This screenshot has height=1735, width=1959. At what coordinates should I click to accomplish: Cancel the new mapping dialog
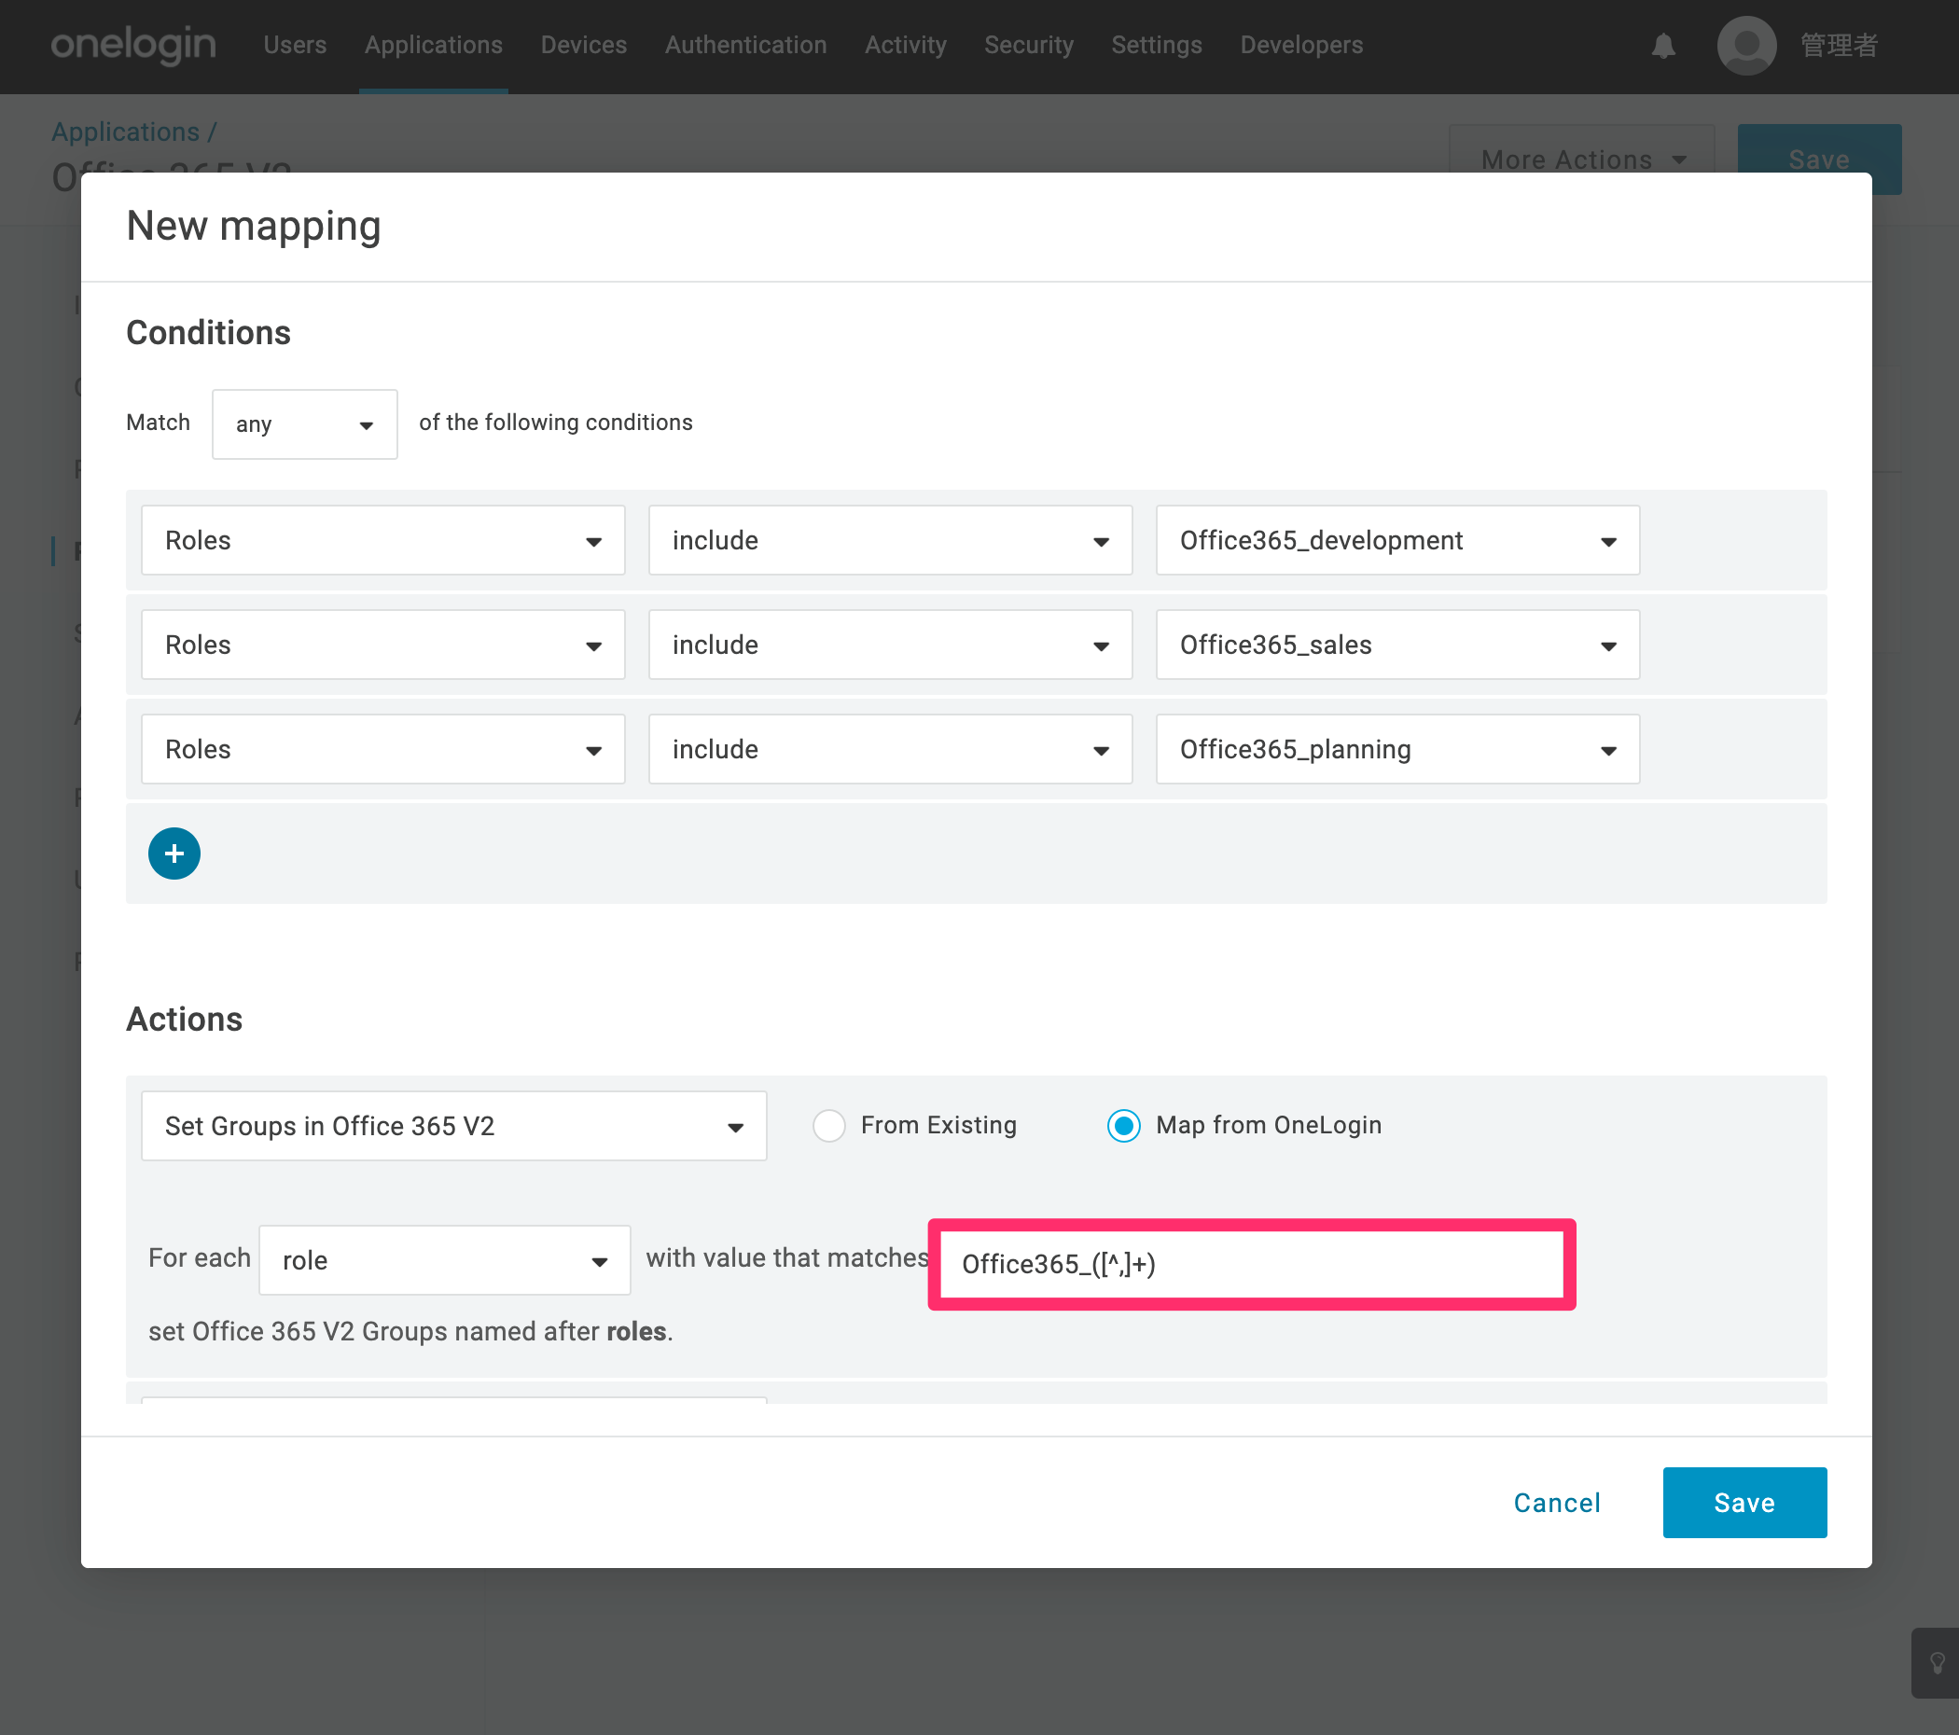point(1558,1503)
